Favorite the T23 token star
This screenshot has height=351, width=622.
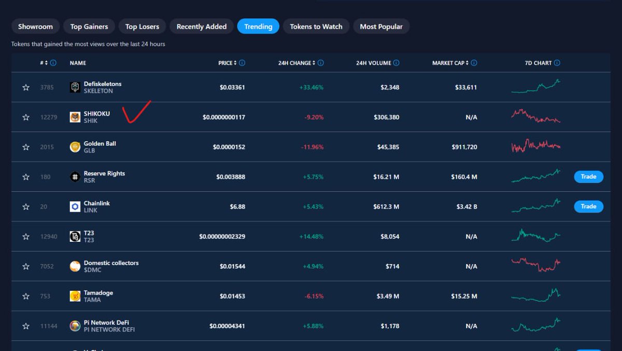(26, 237)
